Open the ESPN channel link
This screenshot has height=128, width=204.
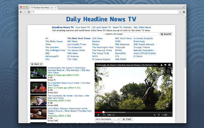click(x=118, y=41)
